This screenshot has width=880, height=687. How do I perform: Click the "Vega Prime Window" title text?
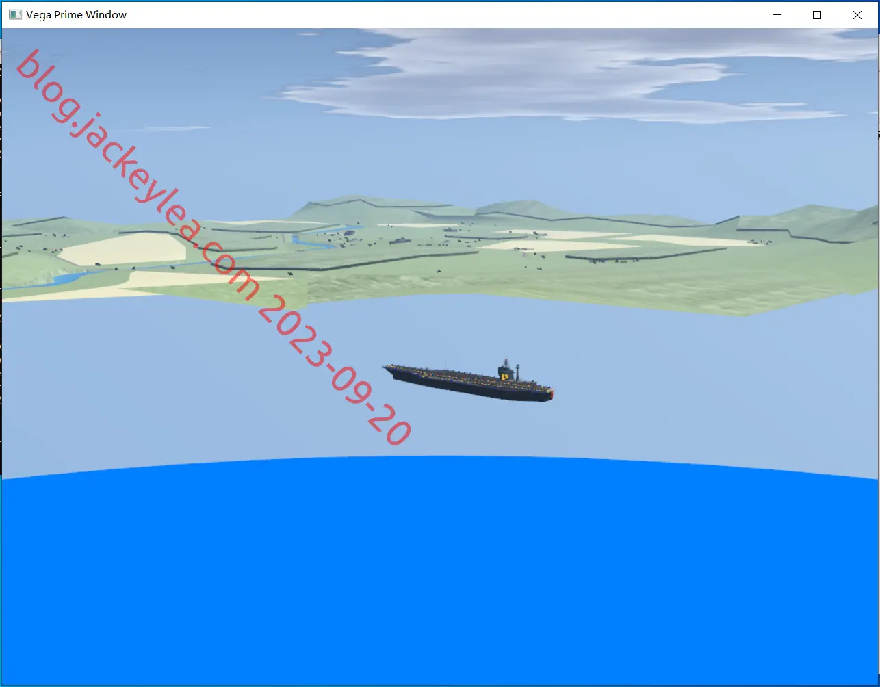pyautogui.click(x=76, y=14)
